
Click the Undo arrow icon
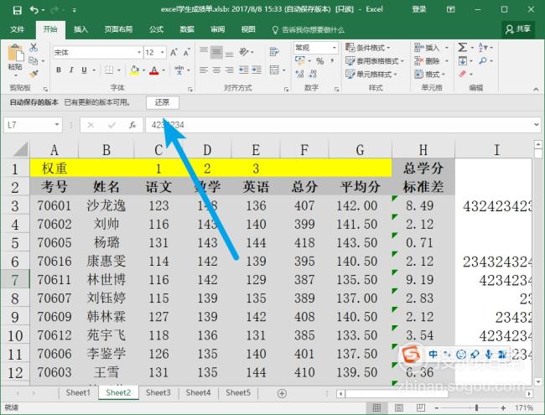[x=34, y=10]
